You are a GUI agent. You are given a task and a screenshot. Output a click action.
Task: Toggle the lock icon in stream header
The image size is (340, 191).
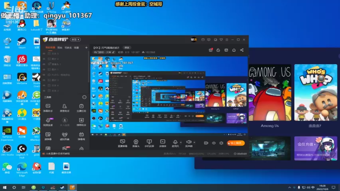click(x=218, y=50)
